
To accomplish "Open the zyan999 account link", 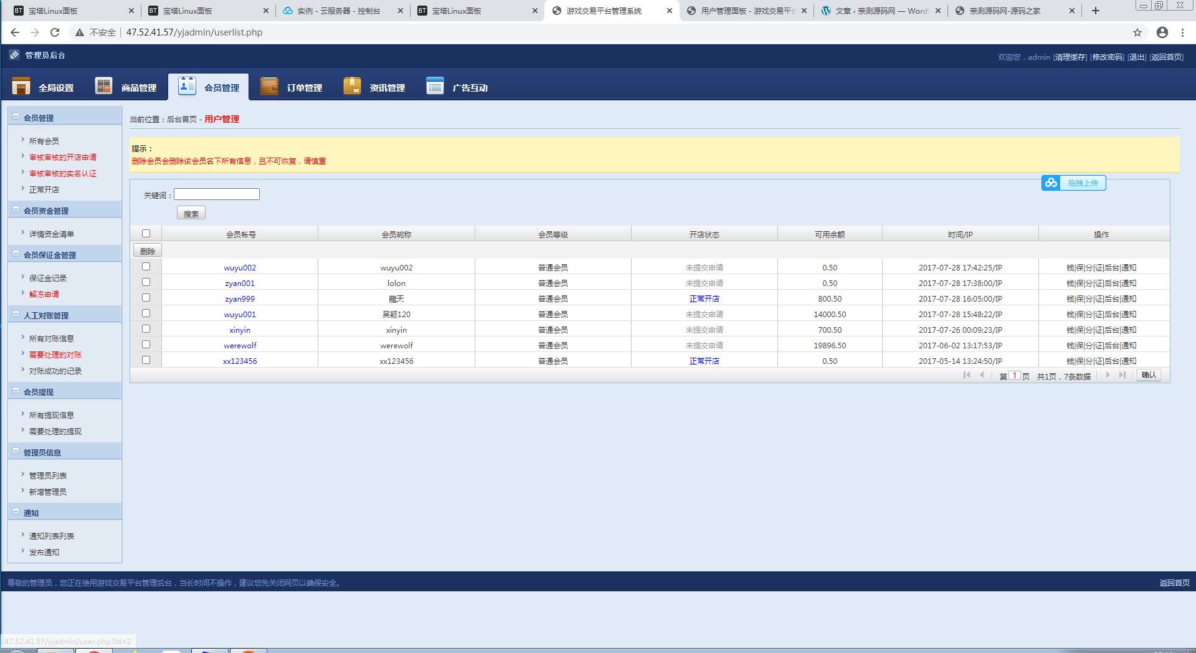I will [240, 299].
